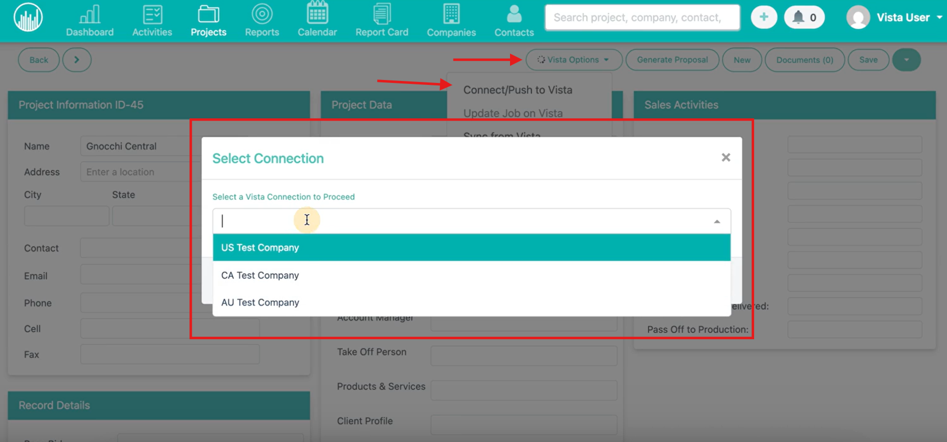Click the Sales Activities header

click(785, 105)
